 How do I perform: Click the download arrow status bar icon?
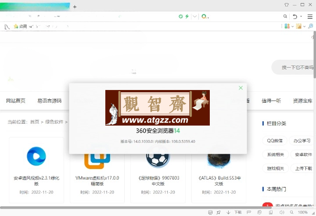[228, 212]
